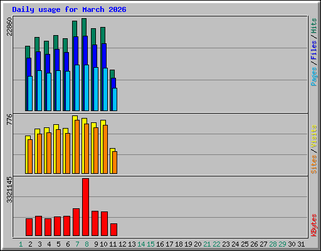The image size is (321, 251).
Task: Click the red KBytes bar for day 5
Action: (x=57, y=227)
